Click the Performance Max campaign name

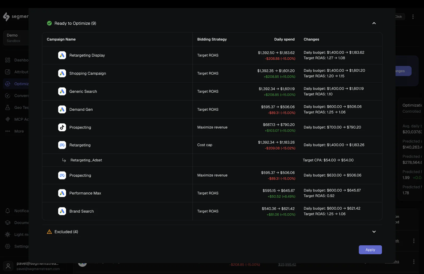tap(85, 193)
